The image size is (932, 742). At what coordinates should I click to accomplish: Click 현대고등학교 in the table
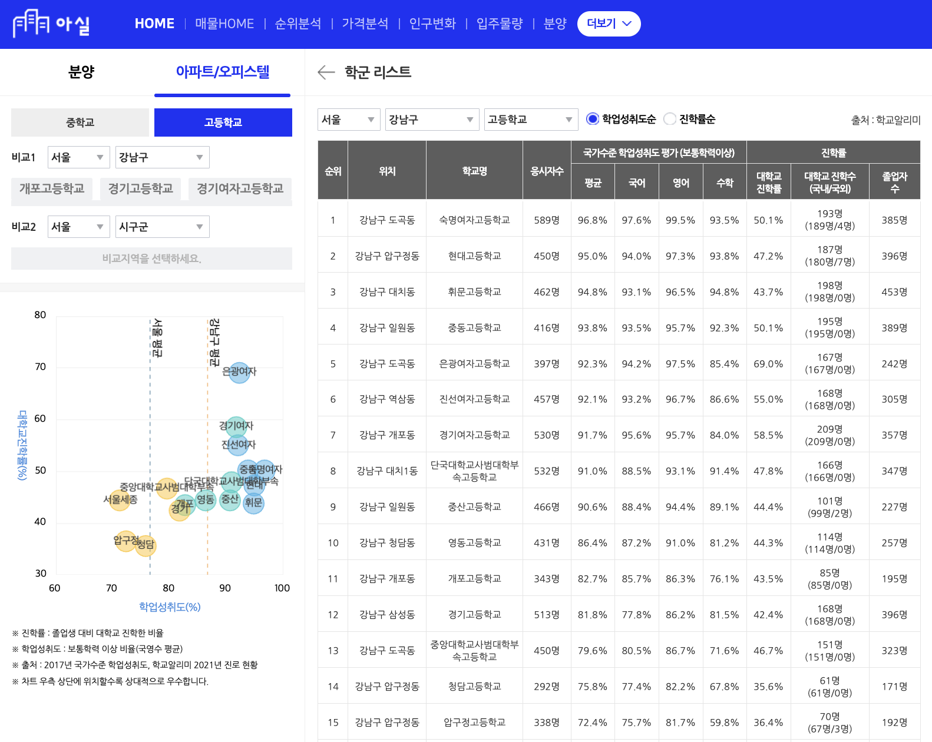(x=474, y=256)
